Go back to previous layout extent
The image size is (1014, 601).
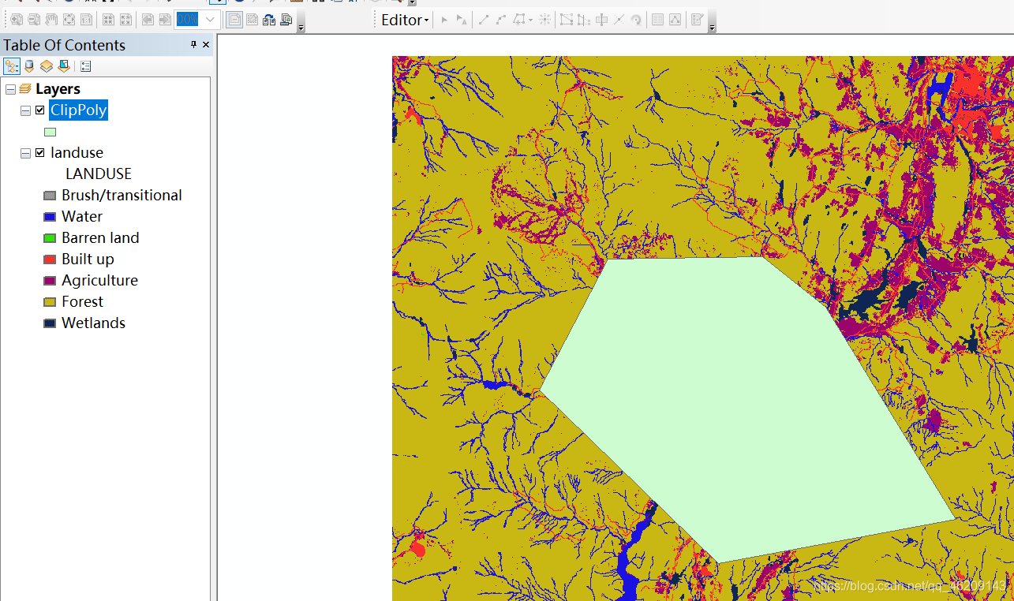point(148,20)
